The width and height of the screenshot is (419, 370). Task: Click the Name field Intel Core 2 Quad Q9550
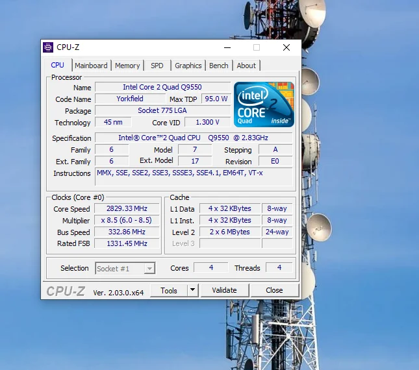coord(162,87)
